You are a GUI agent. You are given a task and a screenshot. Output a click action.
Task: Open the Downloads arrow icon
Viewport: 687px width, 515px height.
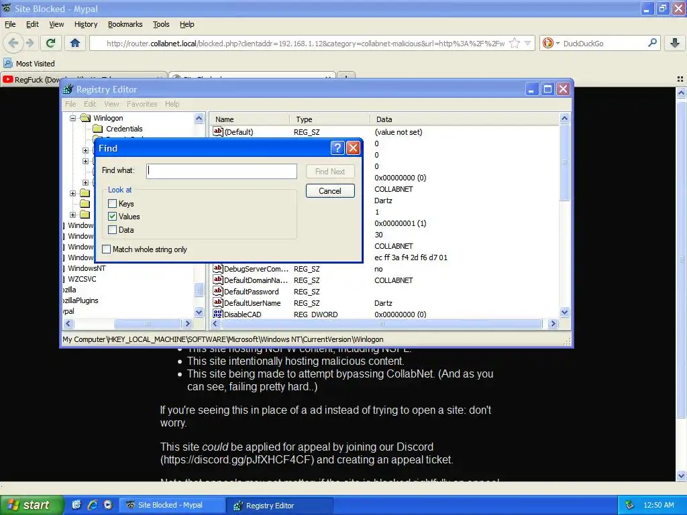[675, 43]
